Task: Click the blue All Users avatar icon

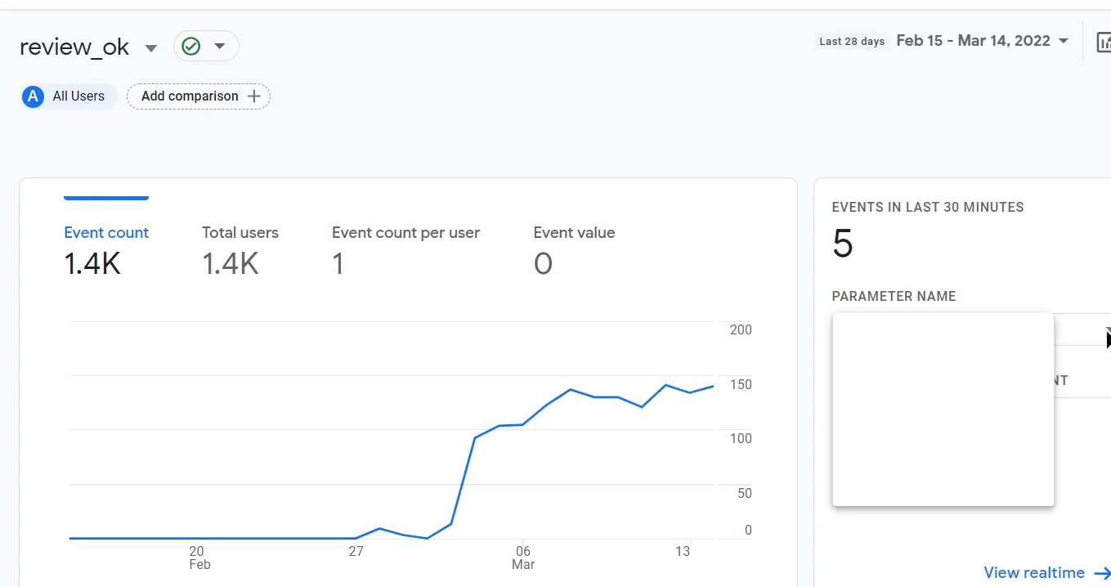Action: coord(33,96)
